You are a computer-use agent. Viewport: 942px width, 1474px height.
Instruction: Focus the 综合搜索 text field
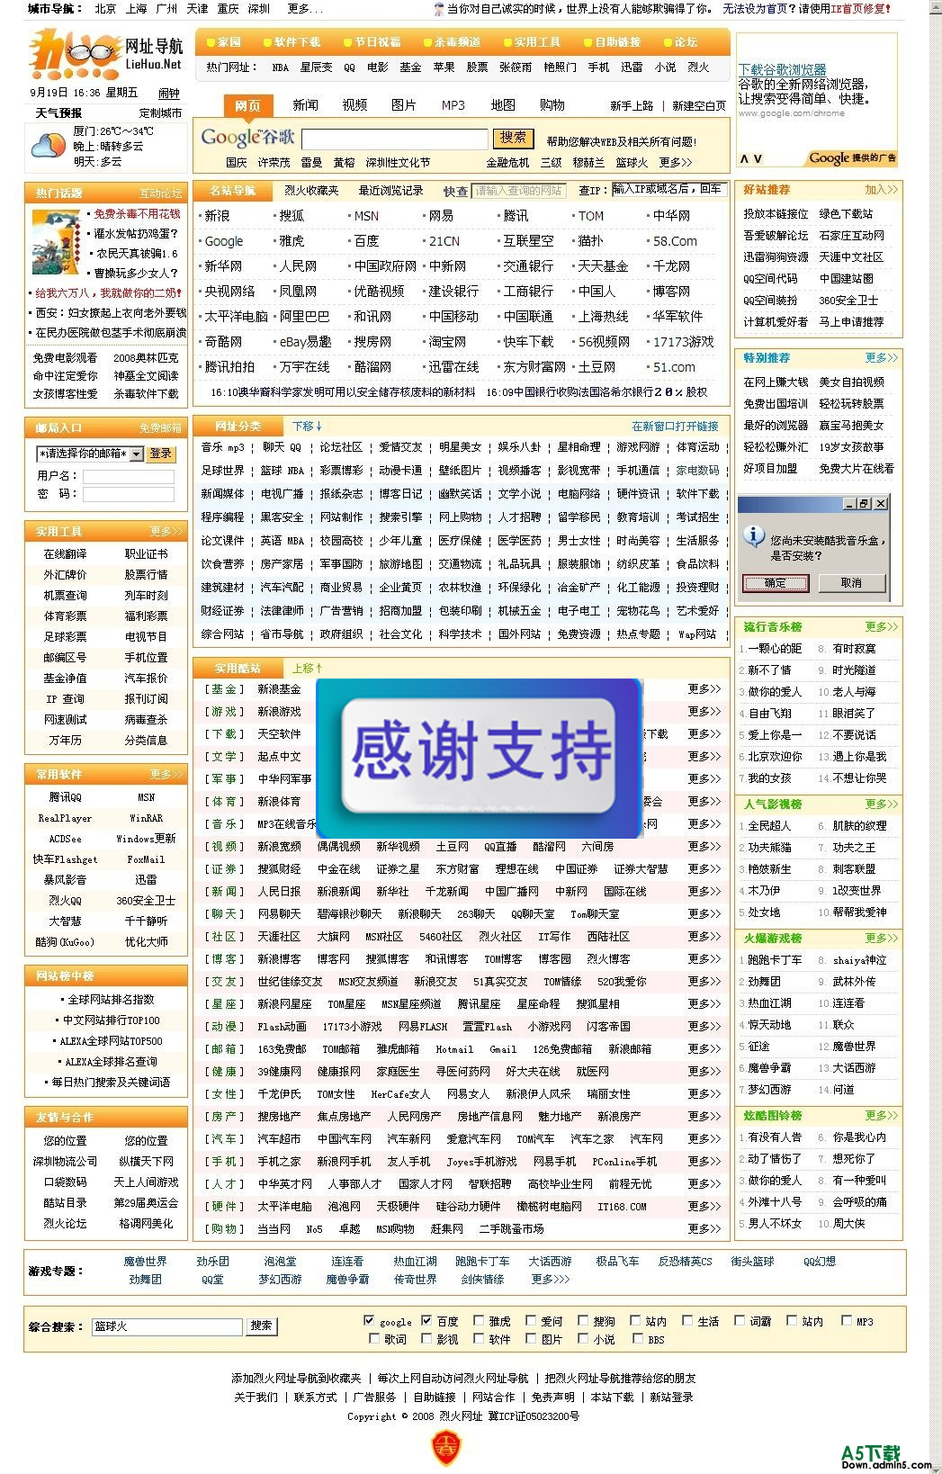click(x=166, y=1326)
